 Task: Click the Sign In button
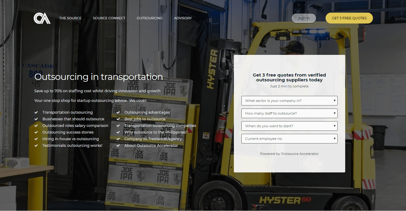[x=304, y=18]
